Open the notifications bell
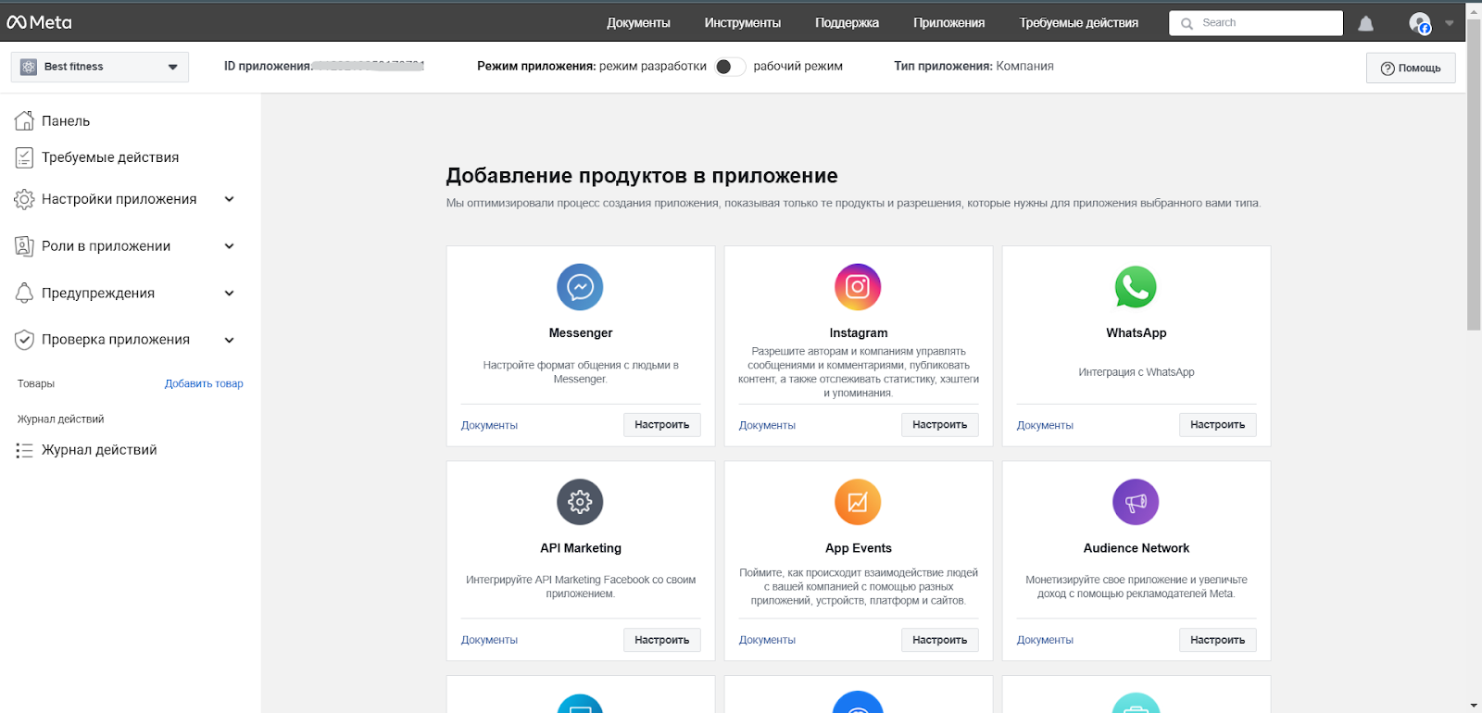Viewport: 1482px width, 713px height. [x=1365, y=23]
